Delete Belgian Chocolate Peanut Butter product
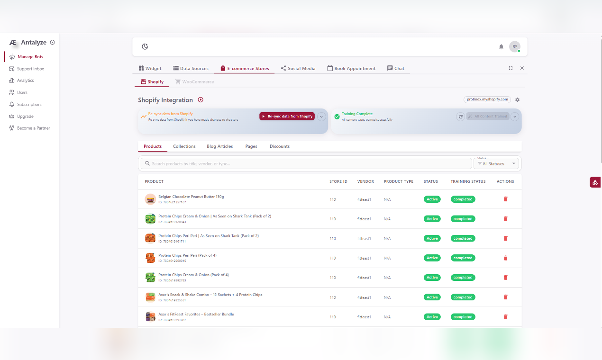602x360 pixels. coord(505,199)
